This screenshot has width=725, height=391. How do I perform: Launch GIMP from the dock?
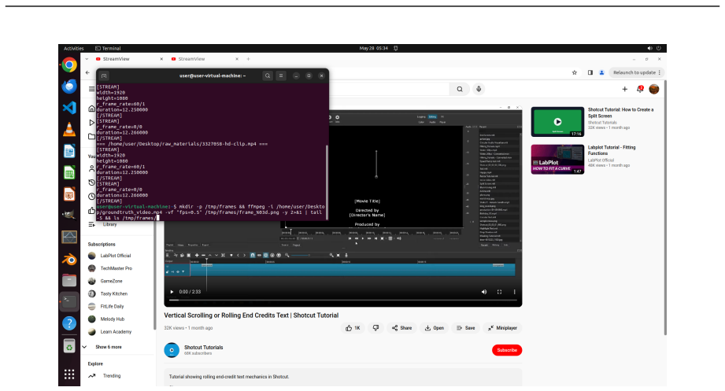pyautogui.click(x=69, y=216)
